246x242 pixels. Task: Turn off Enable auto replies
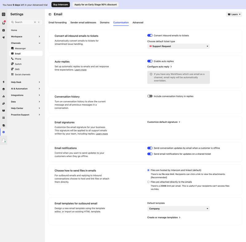click(x=150, y=61)
